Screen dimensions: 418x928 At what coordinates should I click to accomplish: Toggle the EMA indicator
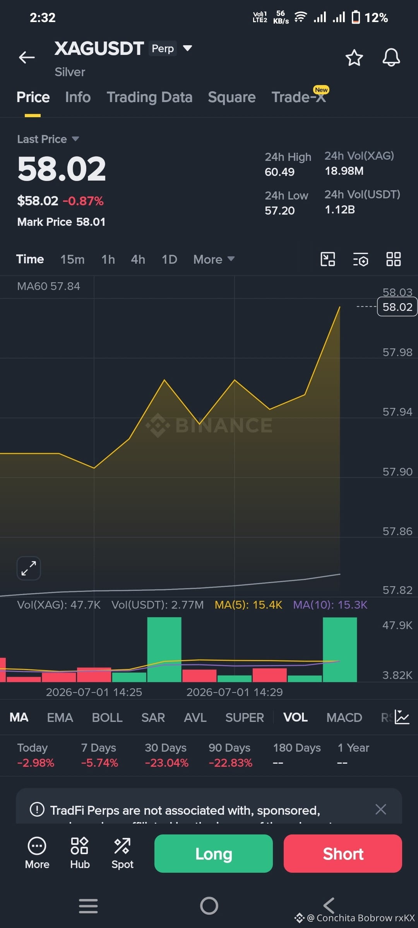60,718
